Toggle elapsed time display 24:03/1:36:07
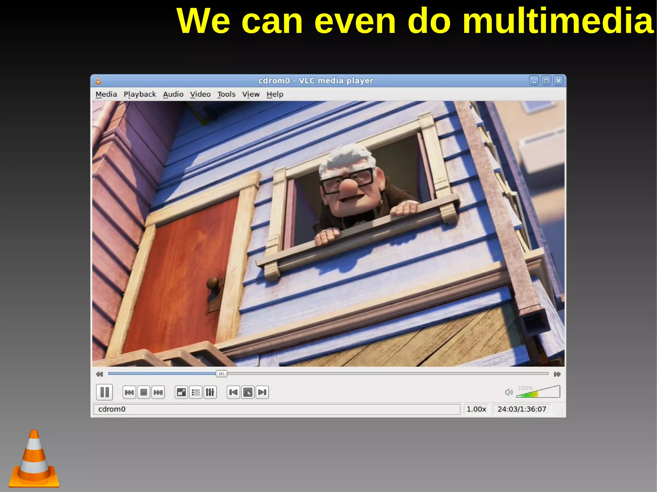 coord(522,409)
